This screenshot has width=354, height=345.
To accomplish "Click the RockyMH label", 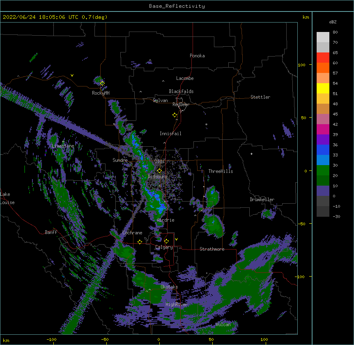I will coord(101,93).
